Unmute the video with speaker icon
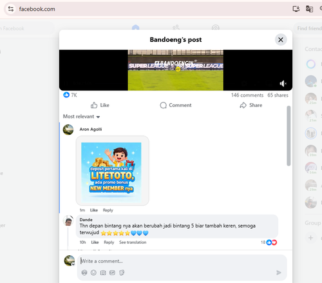This screenshot has width=322, height=283. click(x=283, y=84)
